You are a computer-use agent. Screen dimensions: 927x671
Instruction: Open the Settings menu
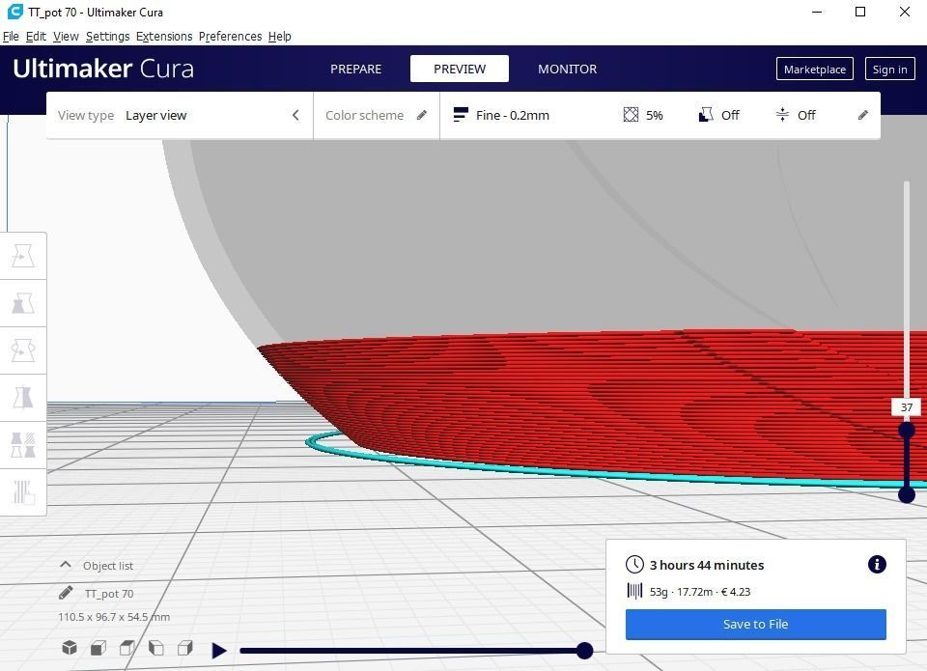[x=107, y=36]
